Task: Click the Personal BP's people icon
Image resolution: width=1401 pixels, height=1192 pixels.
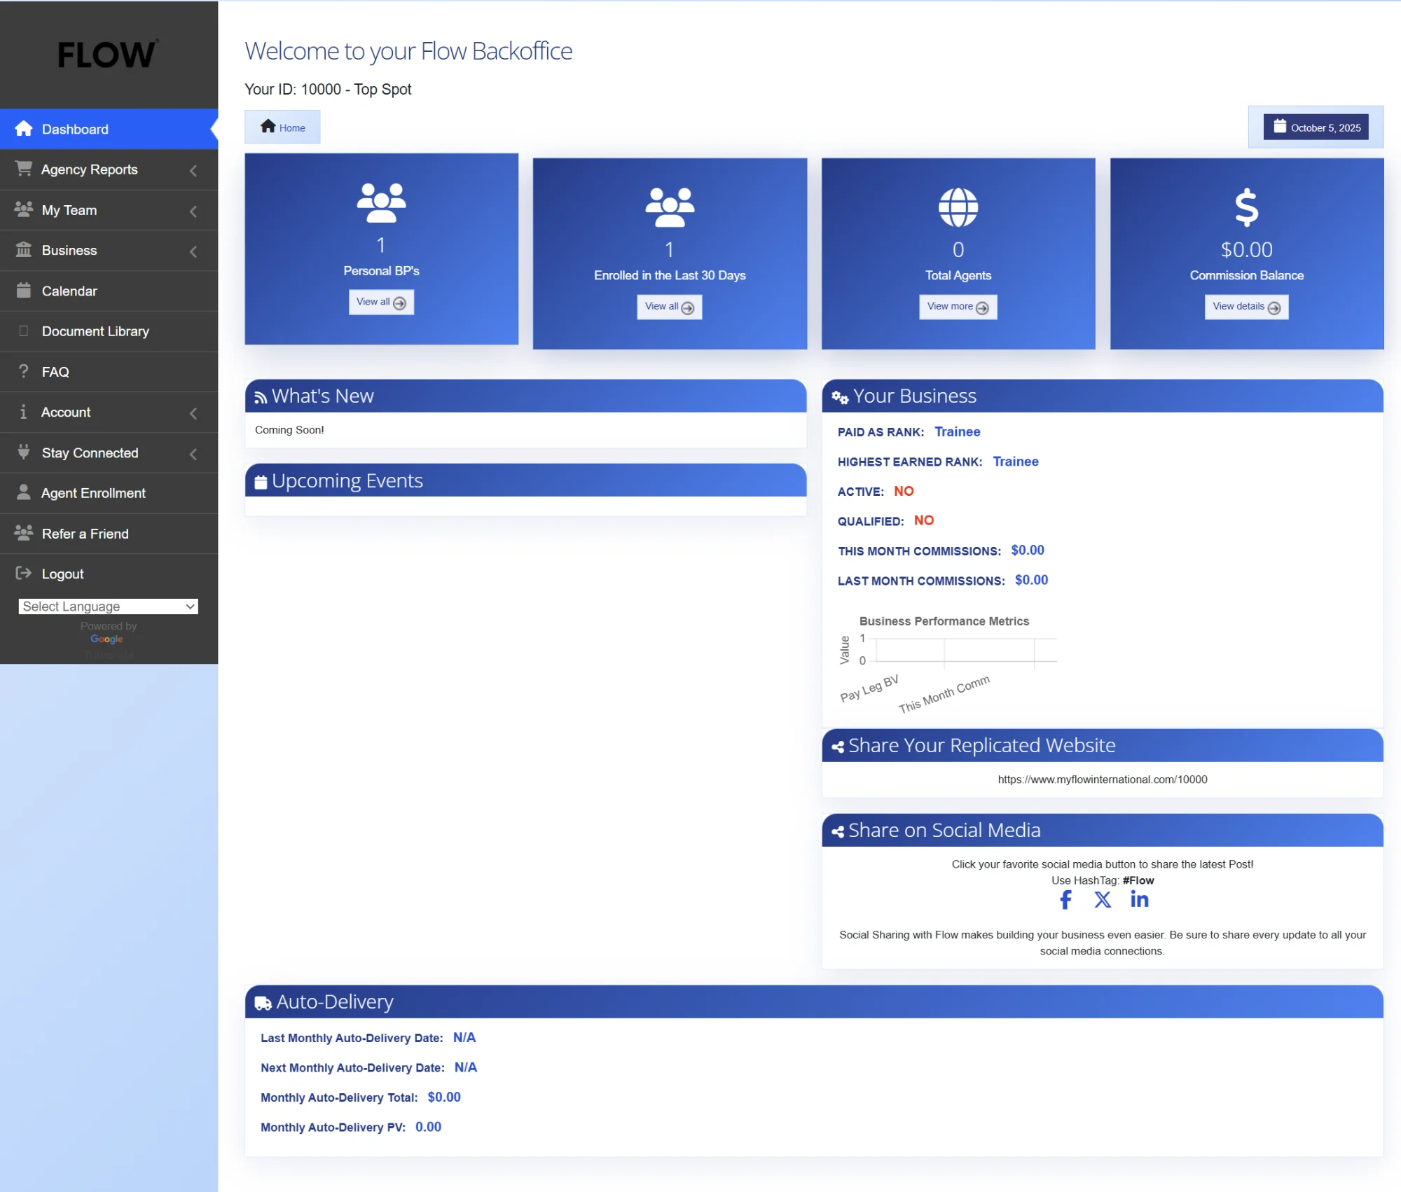Action: pyautogui.click(x=381, y=202)
